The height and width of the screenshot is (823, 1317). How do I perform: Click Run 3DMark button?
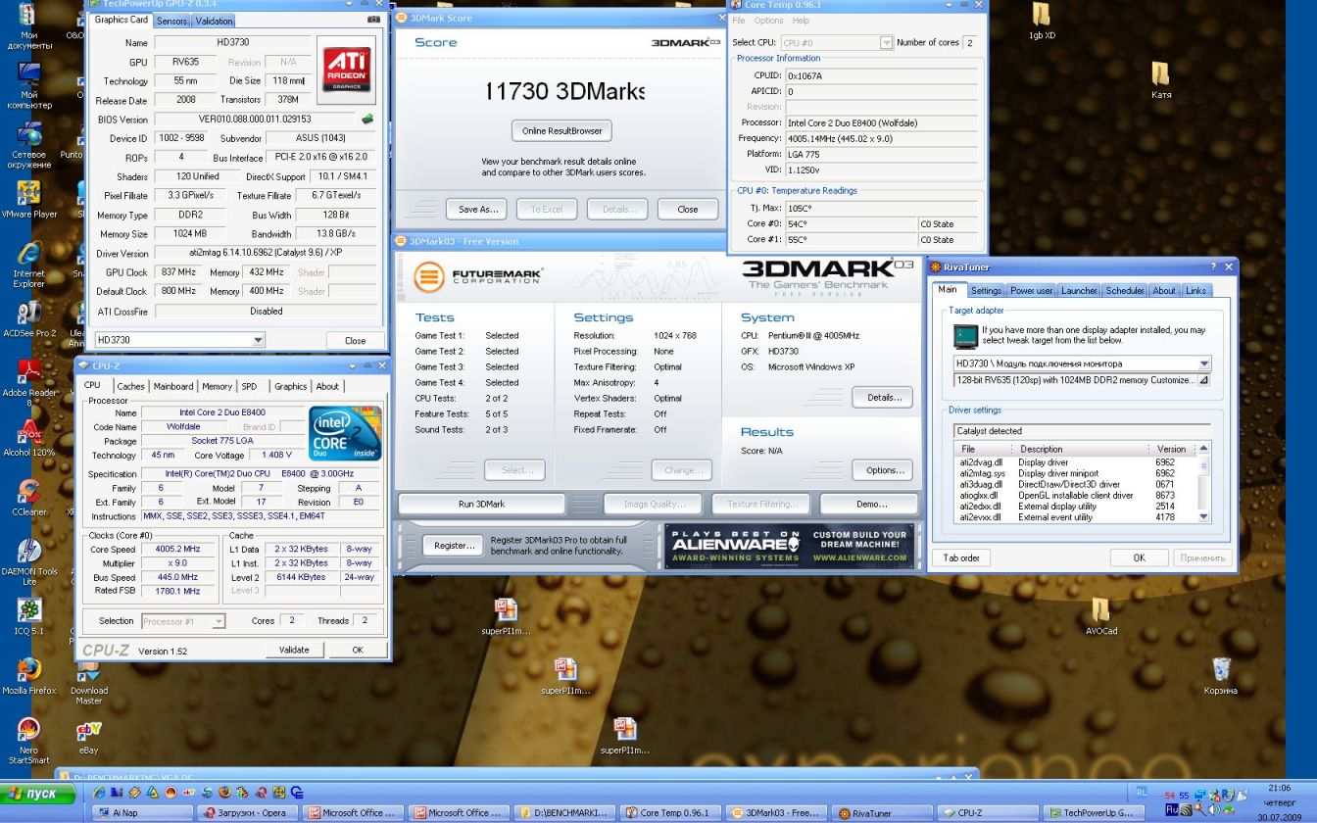coord(481,504)
